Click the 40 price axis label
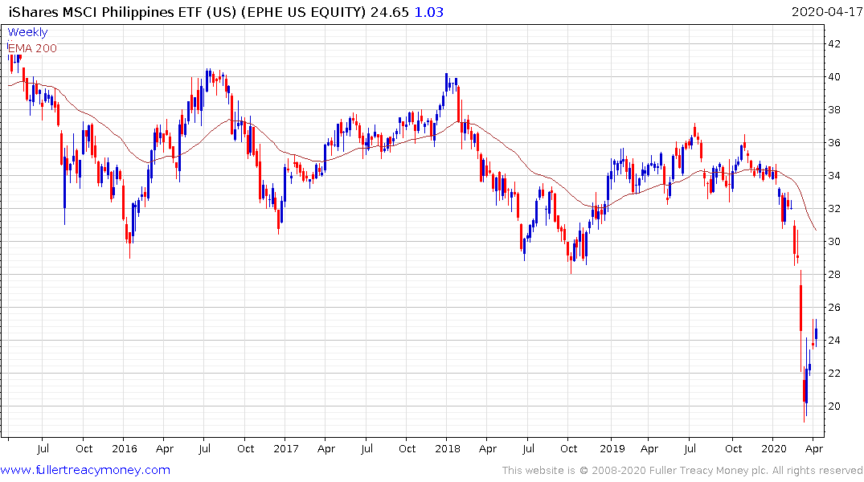Screen dimensions: 864x482 click(833, 77)
